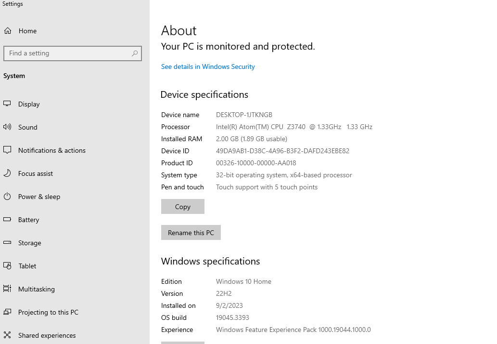Open Projecting to this PC settings
This screenshot has height=344, width=497.
click(48, 312)
